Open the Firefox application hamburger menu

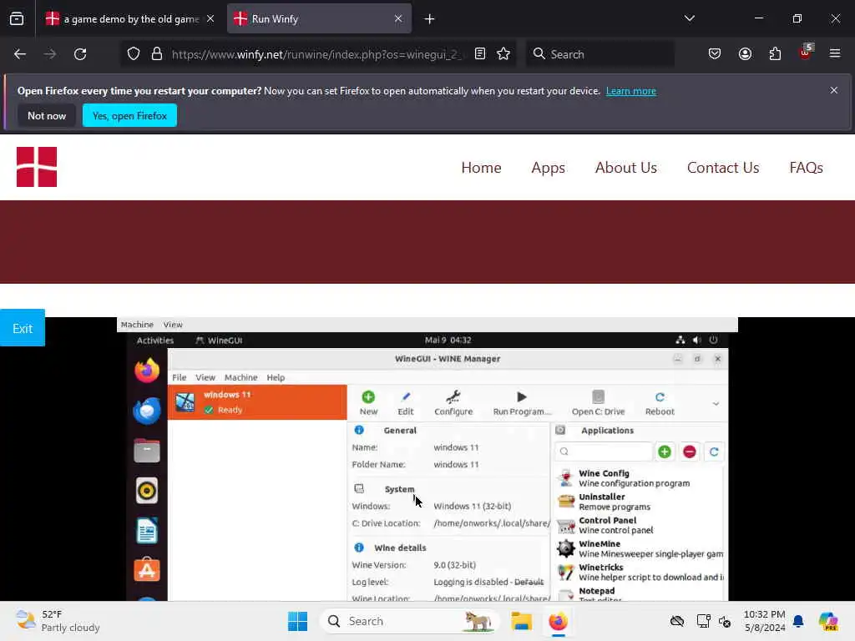click(834, 53)
